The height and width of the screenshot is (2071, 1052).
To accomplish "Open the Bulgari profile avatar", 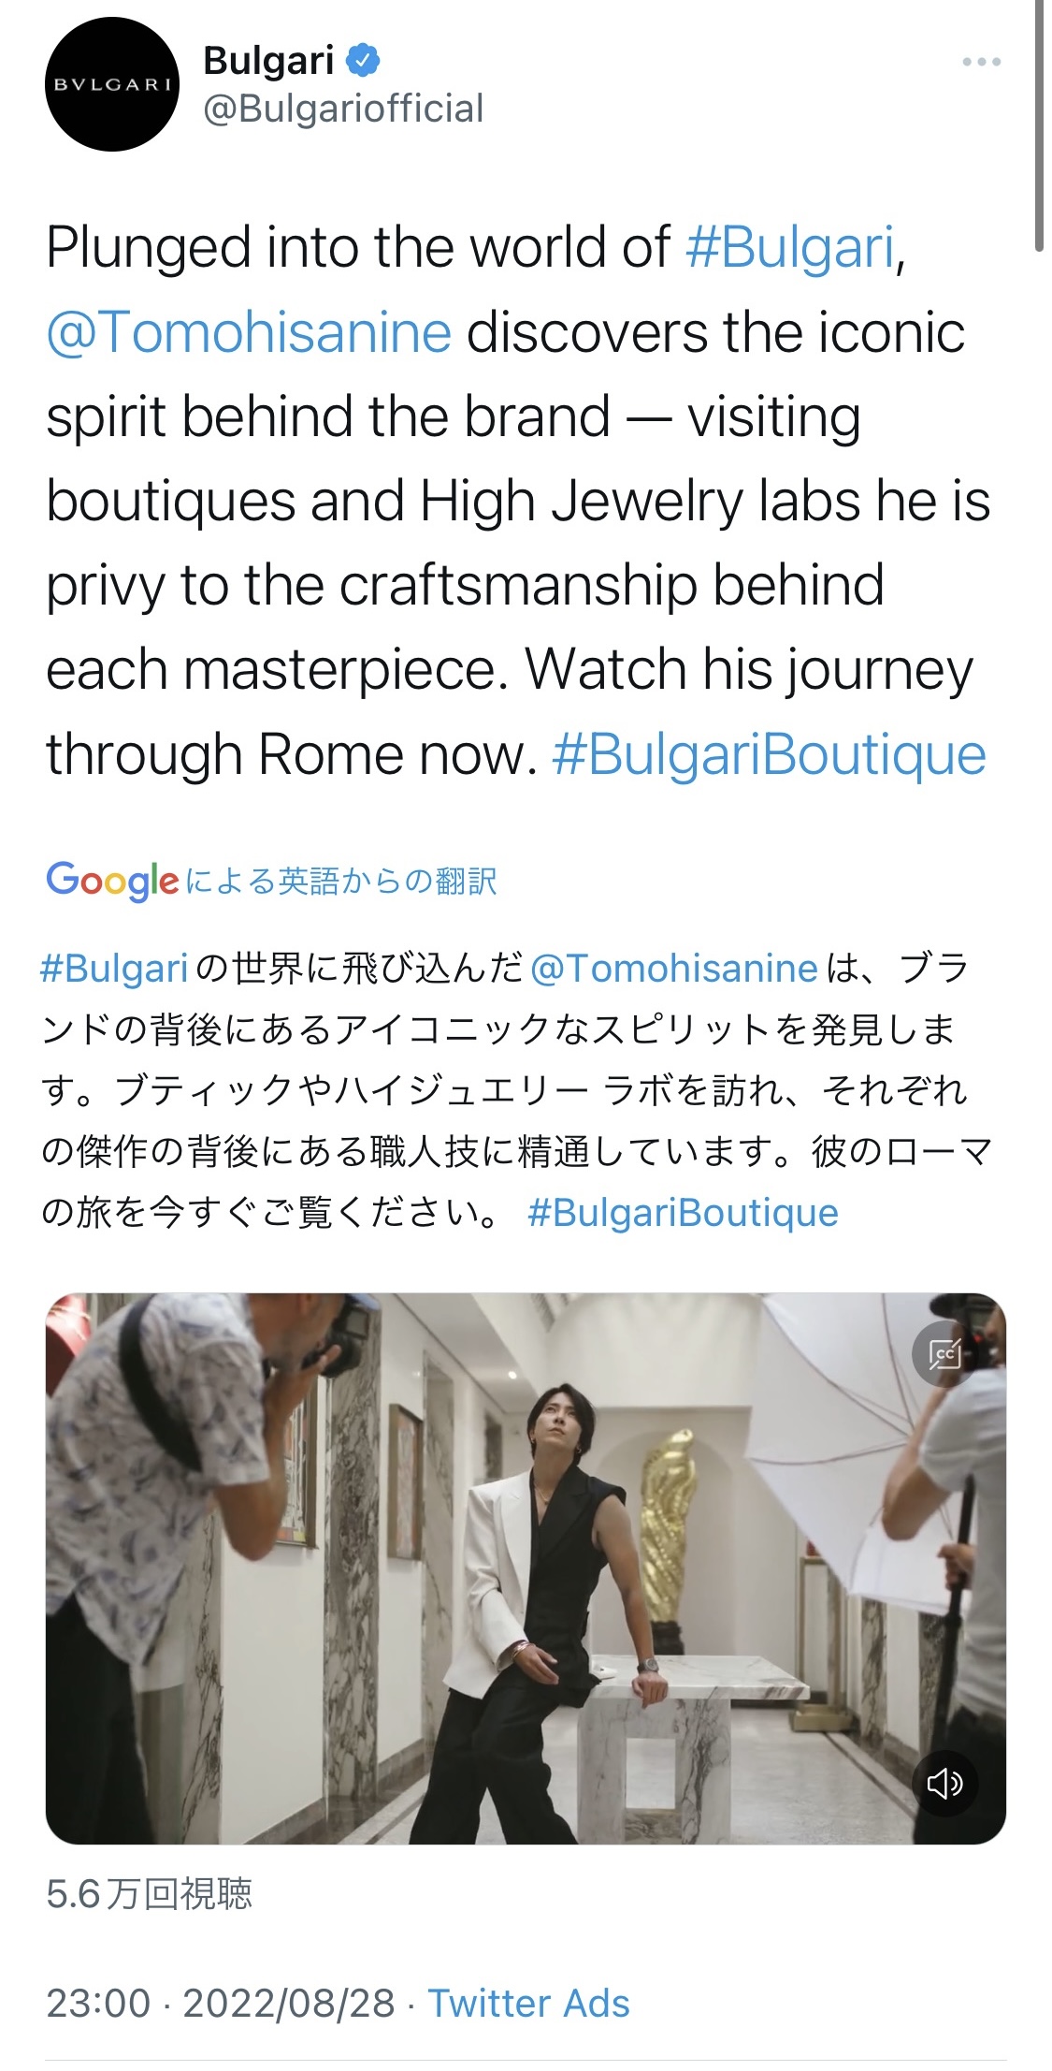I will click(x=112, y=84).
